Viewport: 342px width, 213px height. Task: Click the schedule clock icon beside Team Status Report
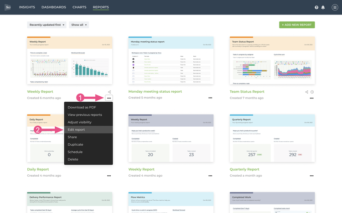[x=312, y=92]
